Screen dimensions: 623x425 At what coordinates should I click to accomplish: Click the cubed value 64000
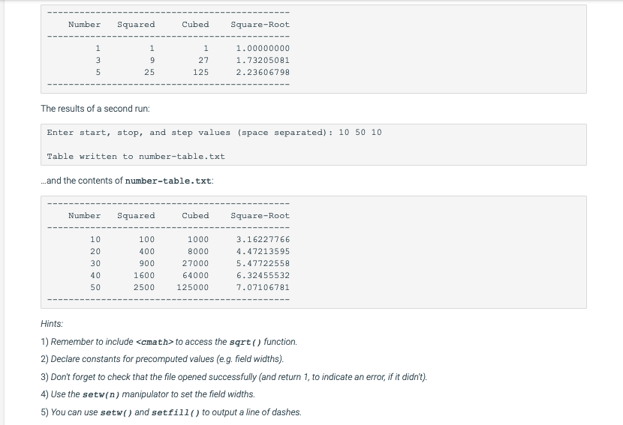pos(195,275)
